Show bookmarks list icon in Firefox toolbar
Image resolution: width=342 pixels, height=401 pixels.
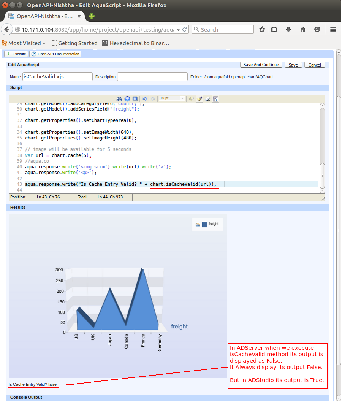[x=274, y=29]
